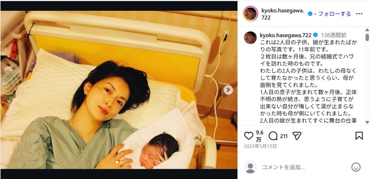Open the three-dot more options menu
Image resolution: width=370 pixels, height=179 pixels.
click(359, 14)
